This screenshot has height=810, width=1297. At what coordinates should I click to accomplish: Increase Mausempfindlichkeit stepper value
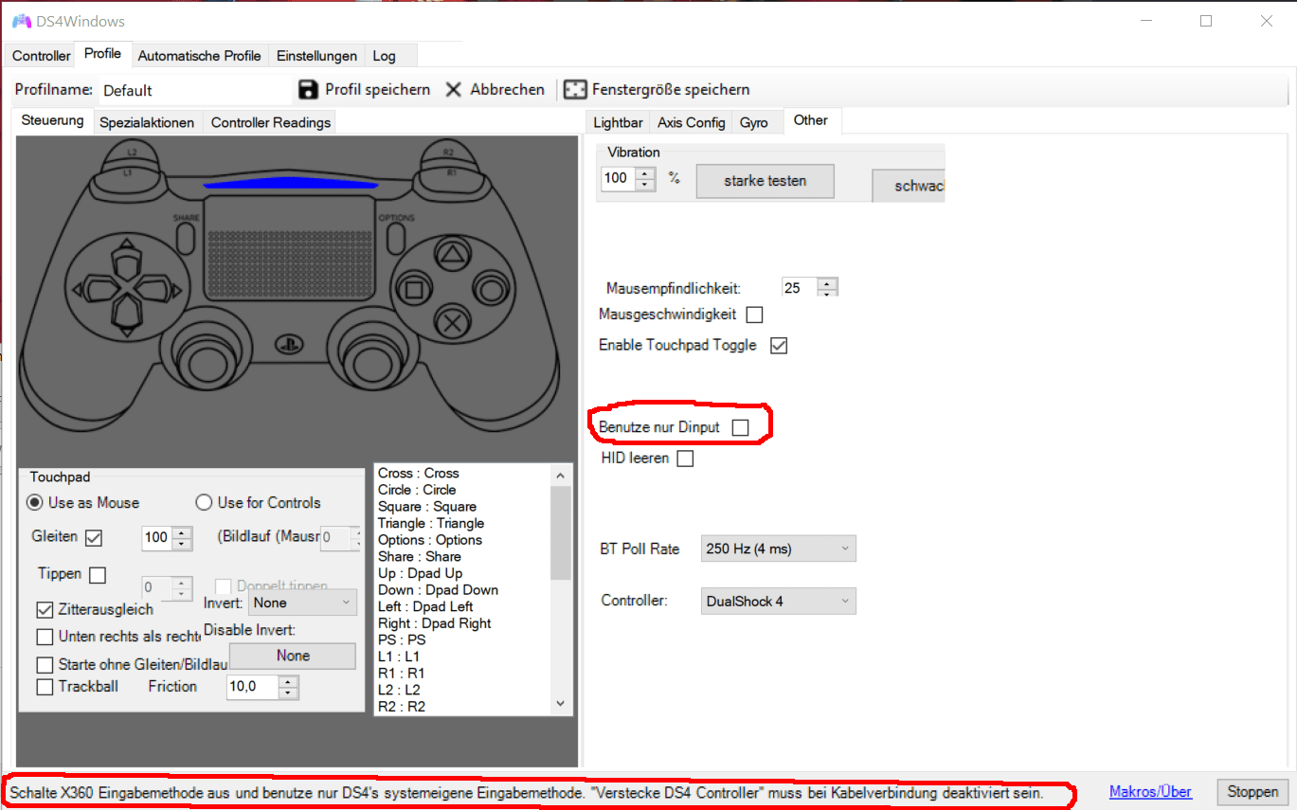828,283
